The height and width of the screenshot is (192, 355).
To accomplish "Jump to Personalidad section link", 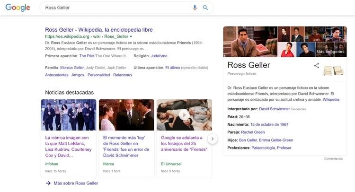I will [x=99, y=75].
